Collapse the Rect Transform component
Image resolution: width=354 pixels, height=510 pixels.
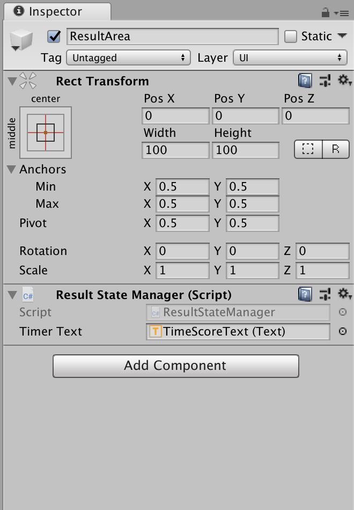(x=12, y=81)
